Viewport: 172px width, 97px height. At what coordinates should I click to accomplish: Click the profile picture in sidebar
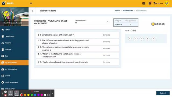pos(6,14)
